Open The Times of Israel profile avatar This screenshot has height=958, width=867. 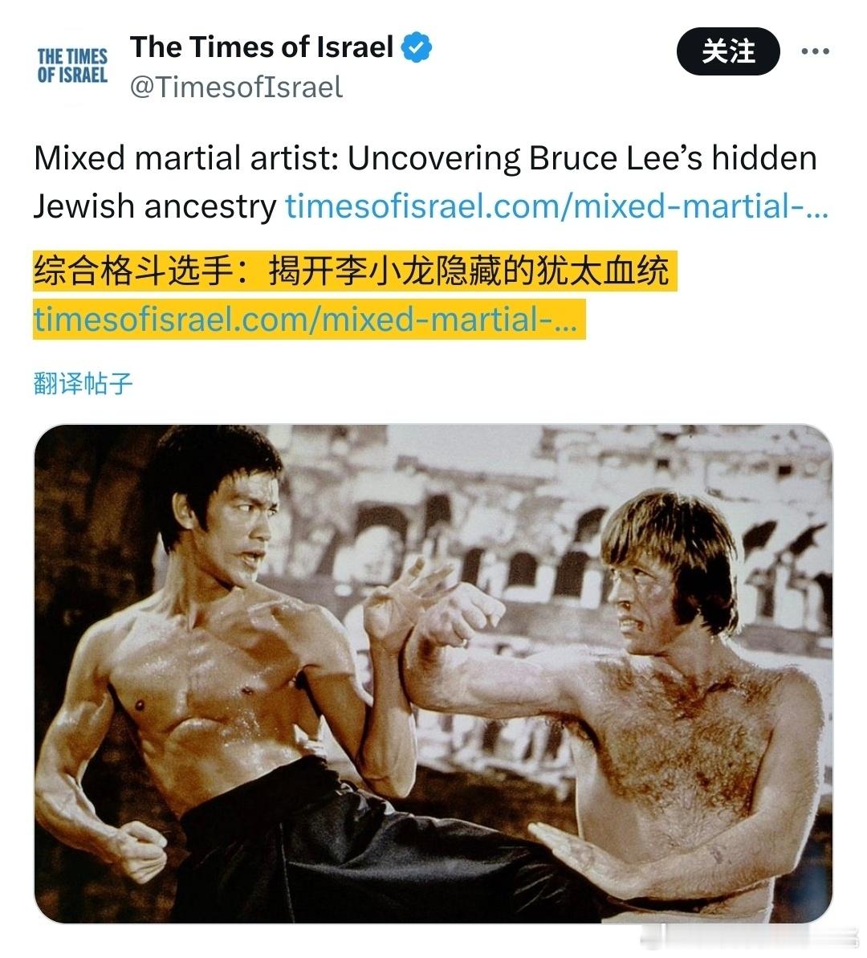pos(72,66)
